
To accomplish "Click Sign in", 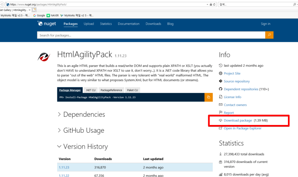I will tap(266, 24).
